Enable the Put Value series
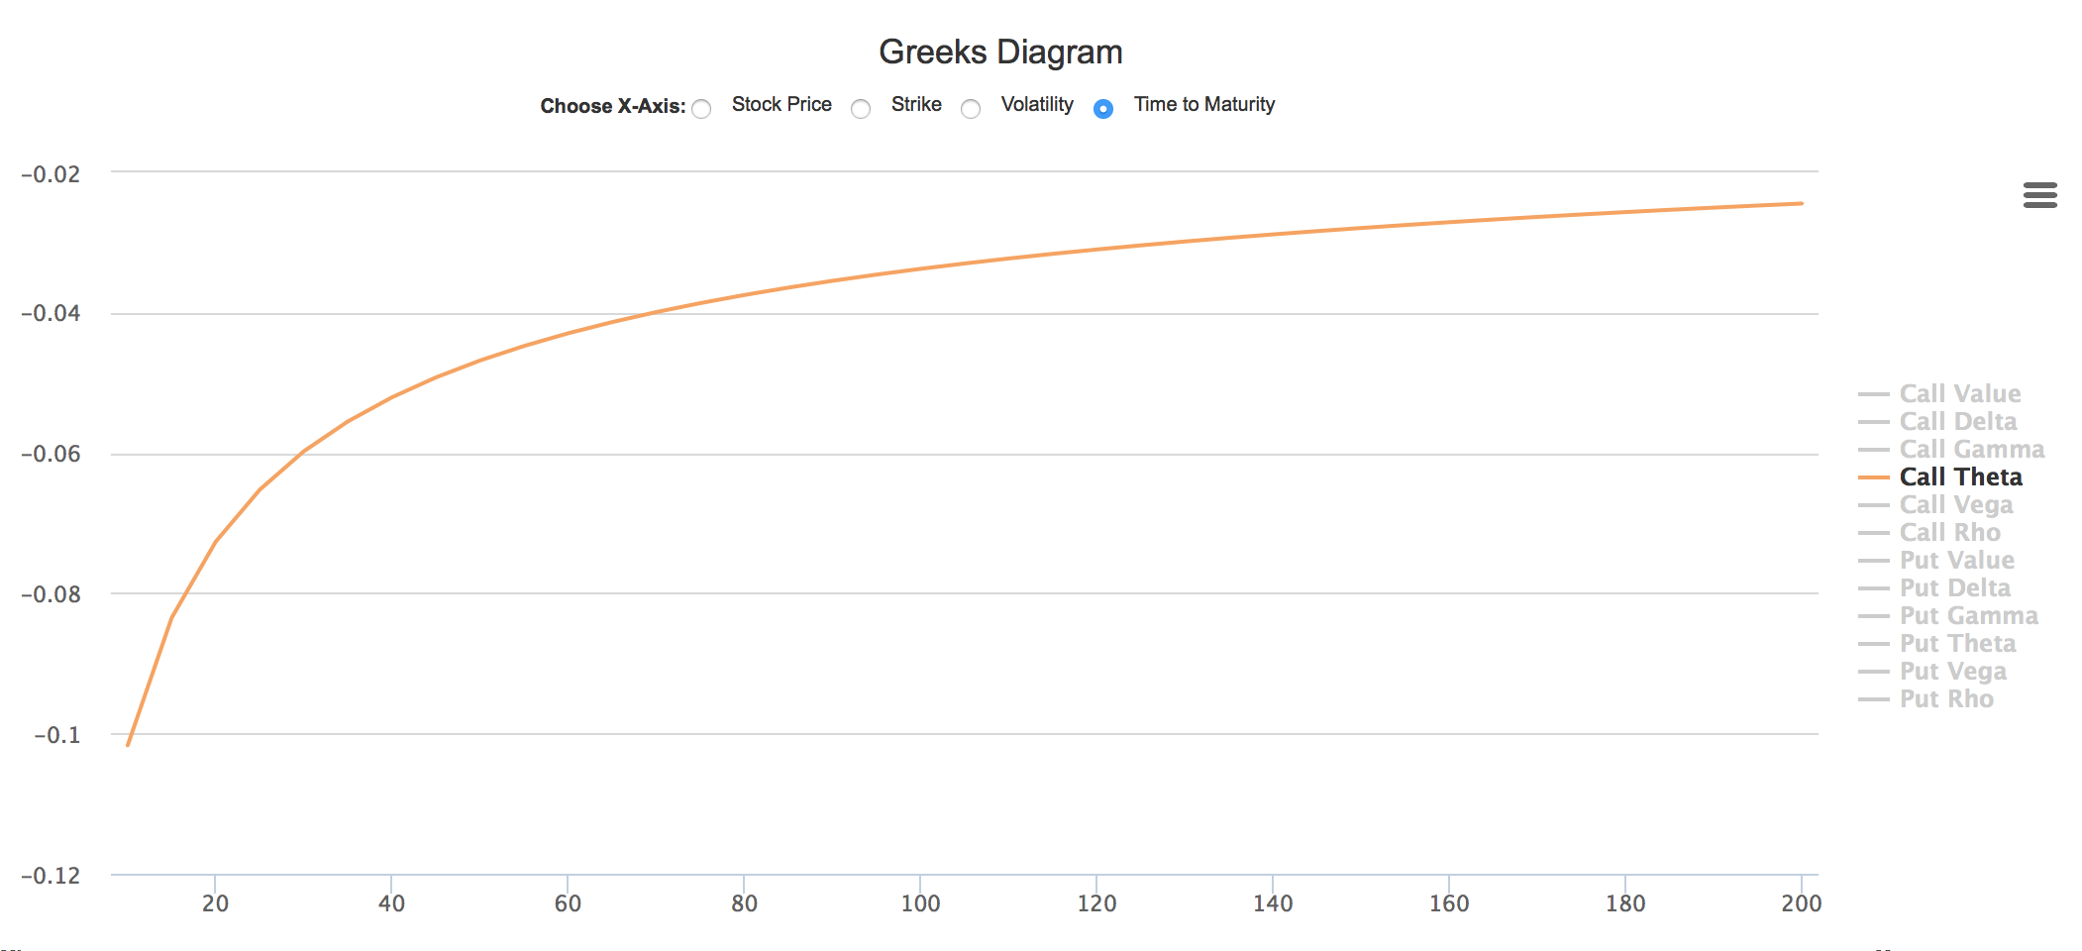Screen dimensions: 2082x951 point(1956,561)
